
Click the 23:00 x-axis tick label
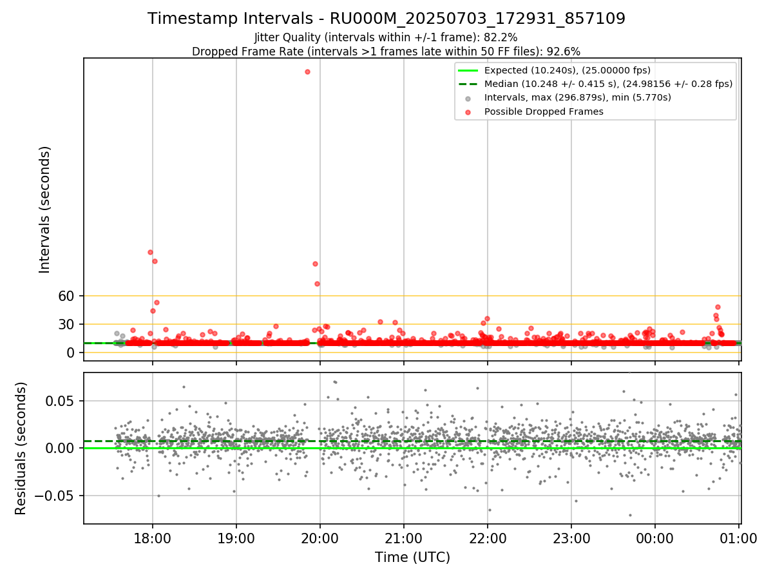[571, 539]
